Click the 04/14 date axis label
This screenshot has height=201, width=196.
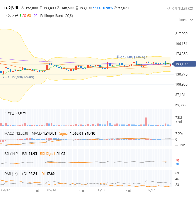coord(6,190)
